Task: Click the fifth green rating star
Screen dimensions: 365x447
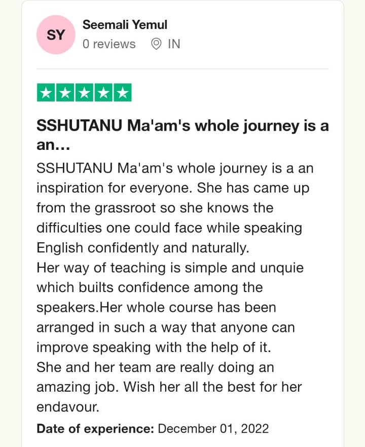Action: click(122, 93)
